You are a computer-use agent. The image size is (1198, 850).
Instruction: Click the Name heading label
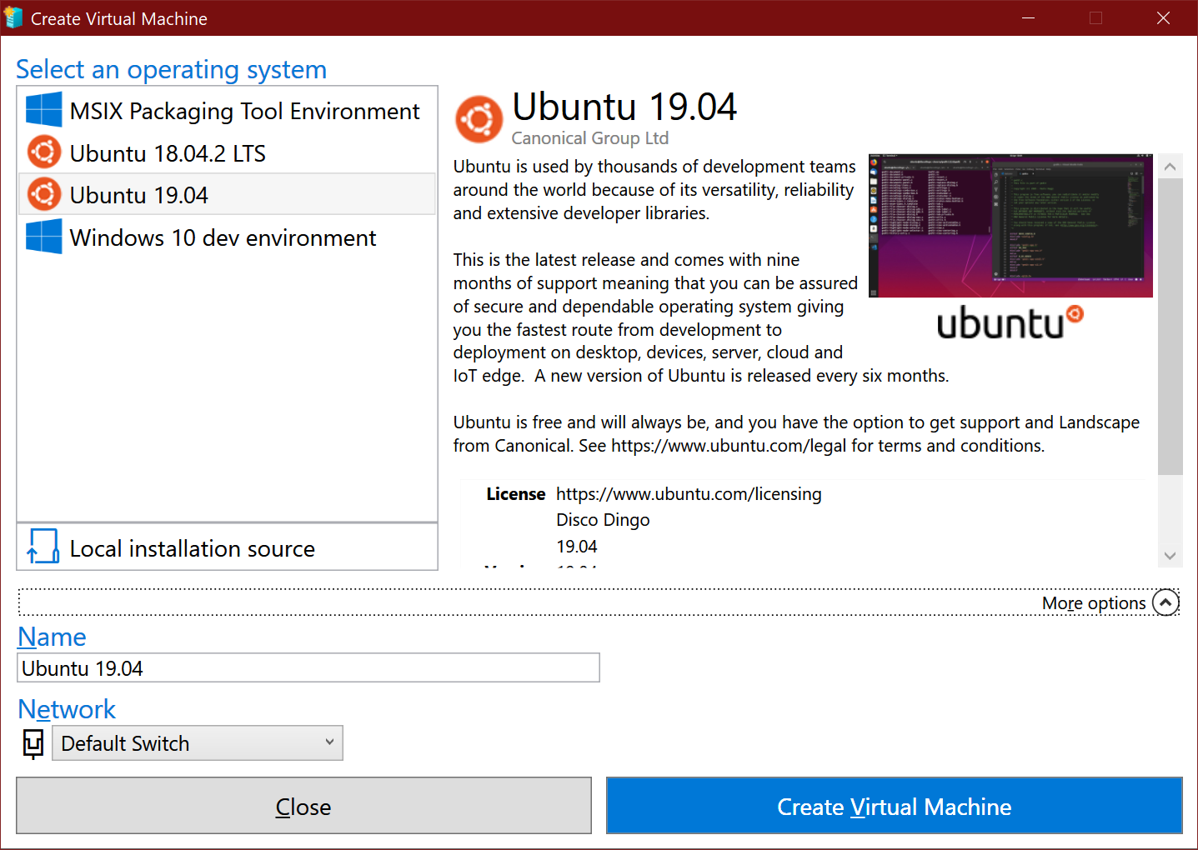pos(52,637)
